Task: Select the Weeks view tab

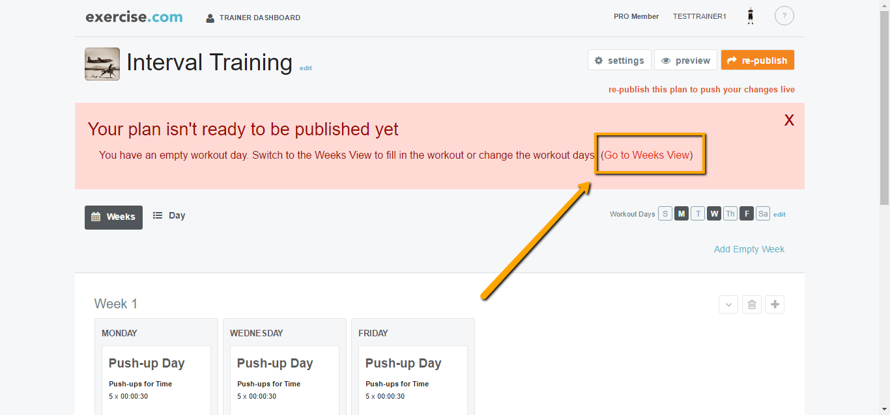Action: tap(113, 217)
